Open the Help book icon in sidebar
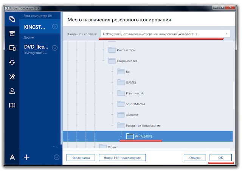 coord(12,105)
